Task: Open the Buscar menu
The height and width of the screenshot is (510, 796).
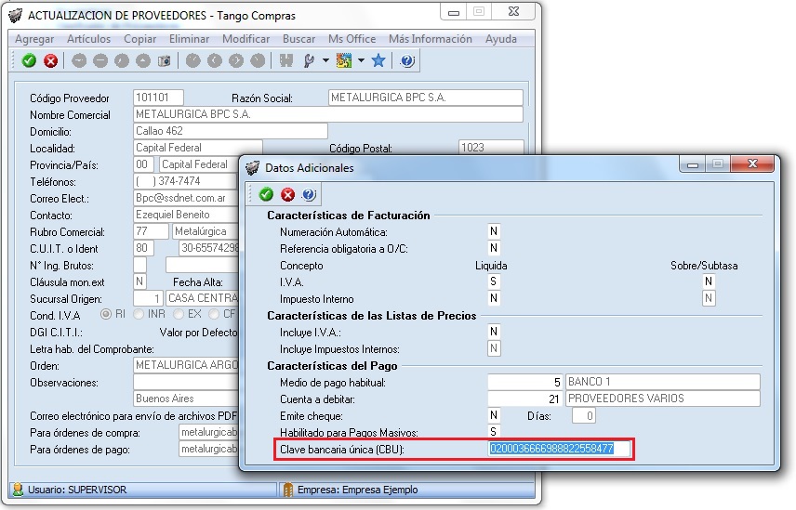Action: [299, 39]
